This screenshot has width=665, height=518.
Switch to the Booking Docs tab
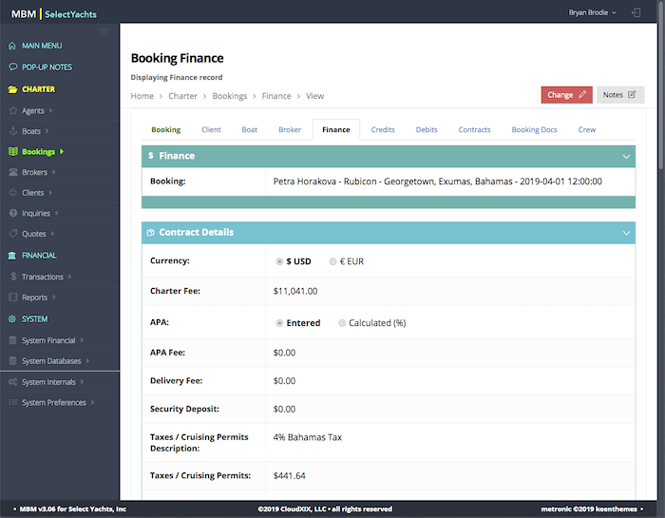click(534, 129)
